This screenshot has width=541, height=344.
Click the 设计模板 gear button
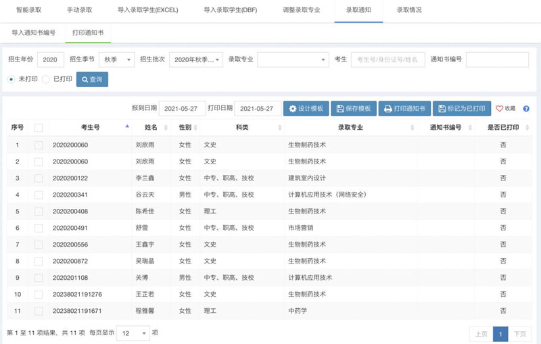pyautogui.click(x=305, y=109)
